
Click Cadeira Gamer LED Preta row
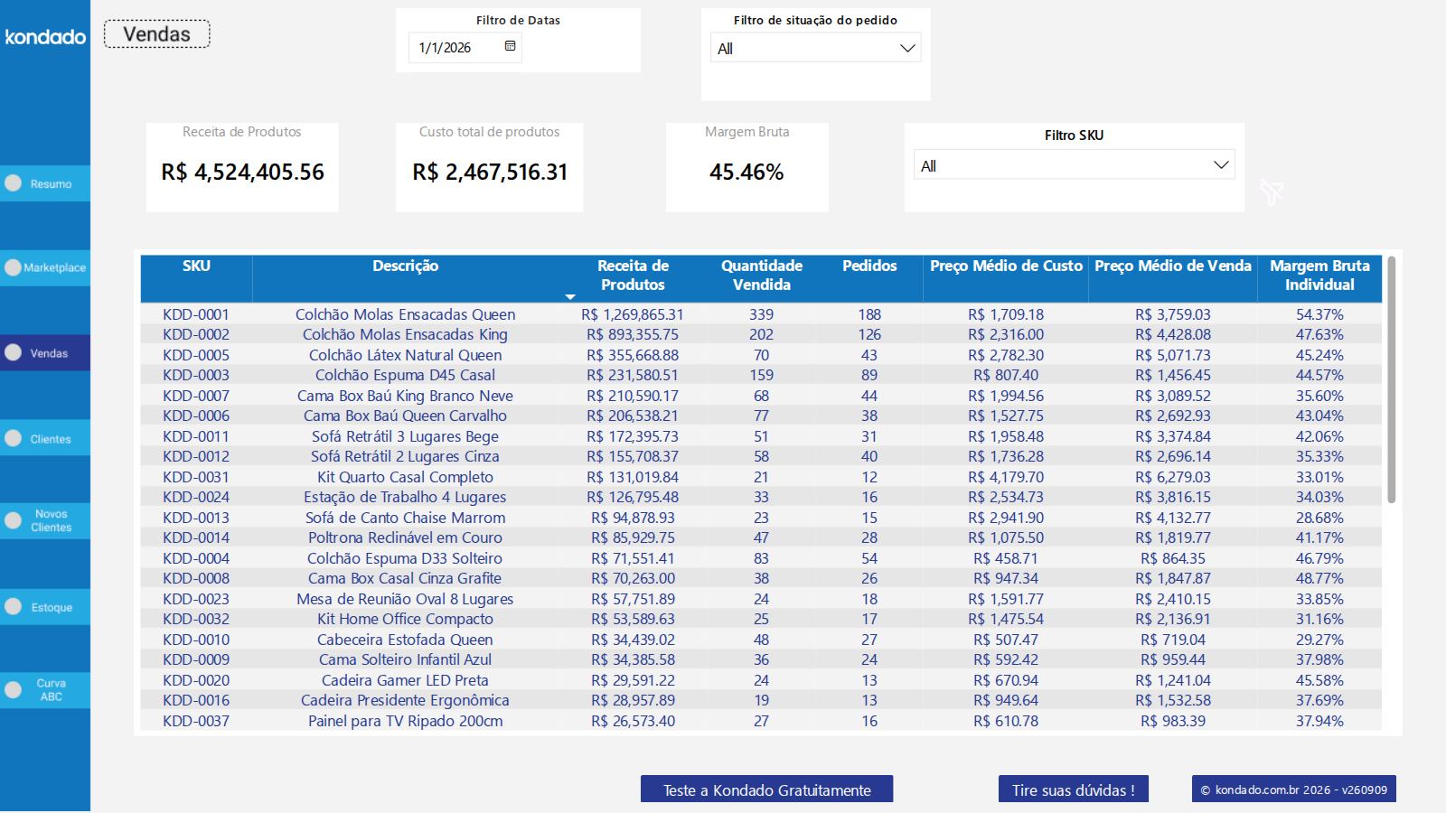click(761, 680)
